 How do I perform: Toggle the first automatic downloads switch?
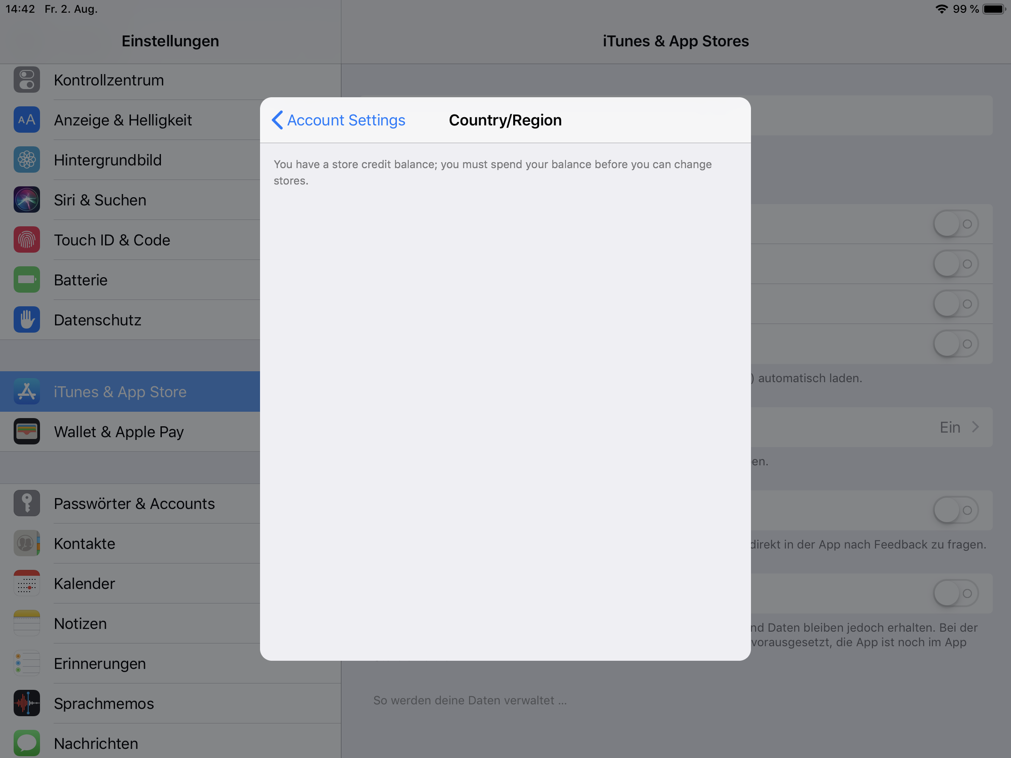pyautogui.click(x=955, y=224)
